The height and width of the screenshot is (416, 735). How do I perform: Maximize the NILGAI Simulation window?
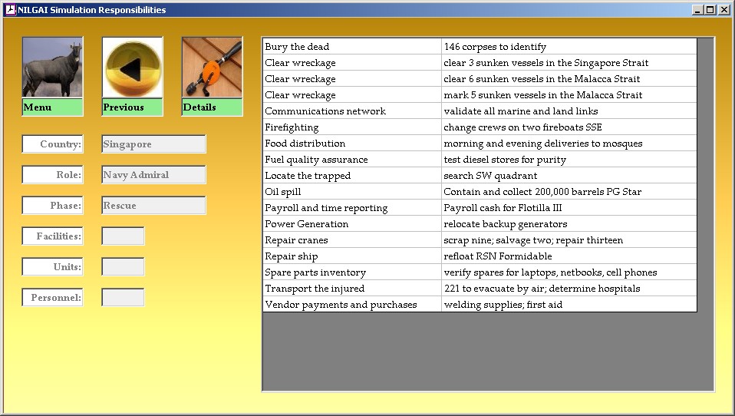coord(710,10)
